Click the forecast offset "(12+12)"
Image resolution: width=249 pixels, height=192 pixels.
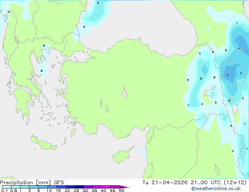pos(235,183)
